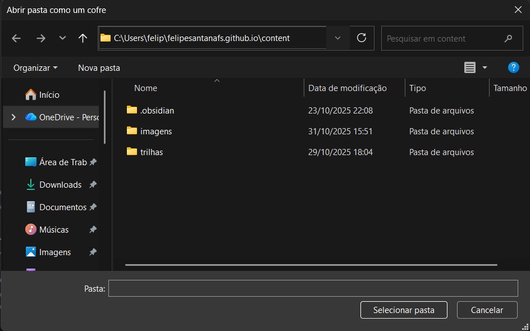The height and width of the screenshot is (331, 530).
Task: Click the horizontal scrollbar in file list
Action: coord(311,264)
